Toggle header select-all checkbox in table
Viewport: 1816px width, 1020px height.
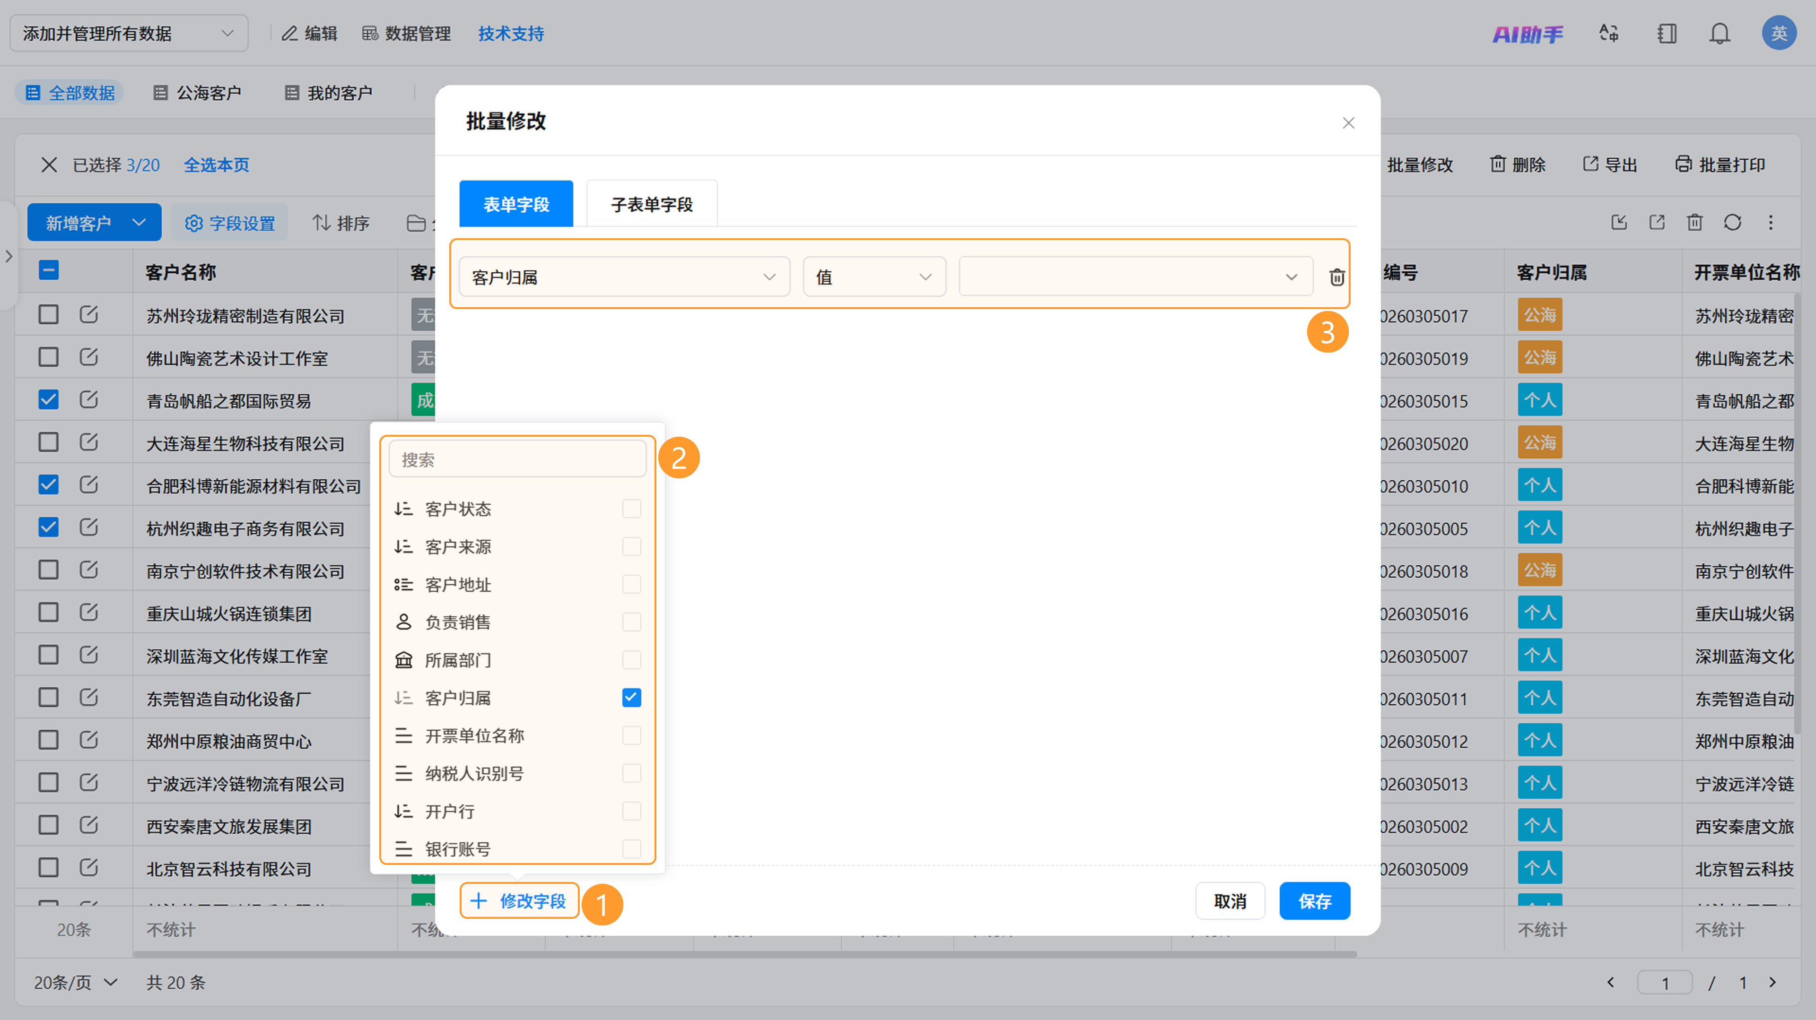point(49,270)
